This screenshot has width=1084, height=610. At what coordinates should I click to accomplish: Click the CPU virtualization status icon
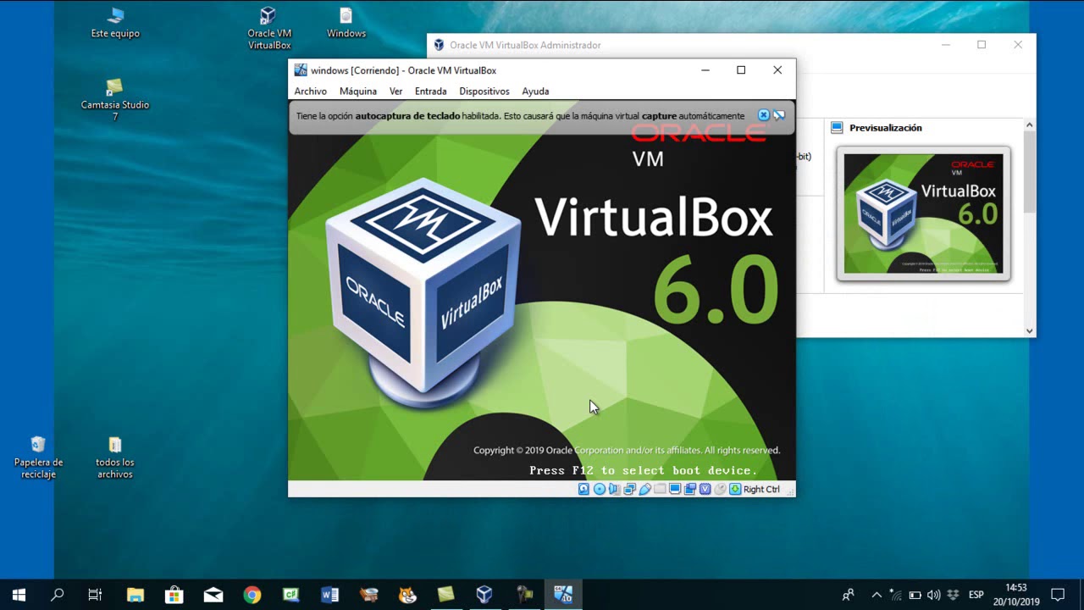pos(705,489)
